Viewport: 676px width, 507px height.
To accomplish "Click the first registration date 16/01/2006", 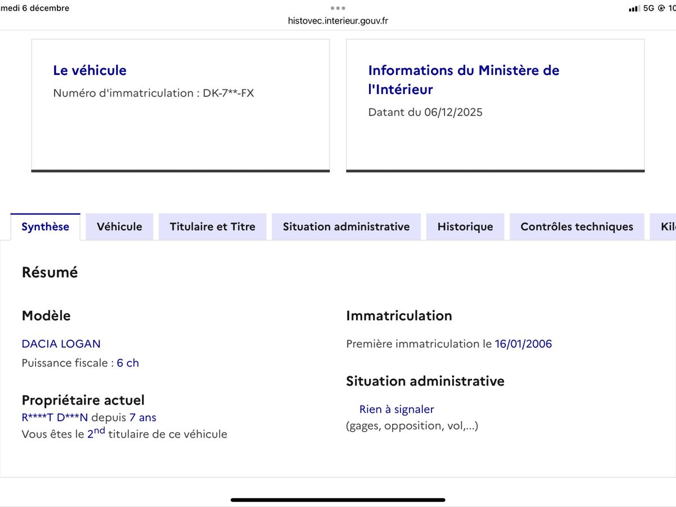I will click(523, 344).
